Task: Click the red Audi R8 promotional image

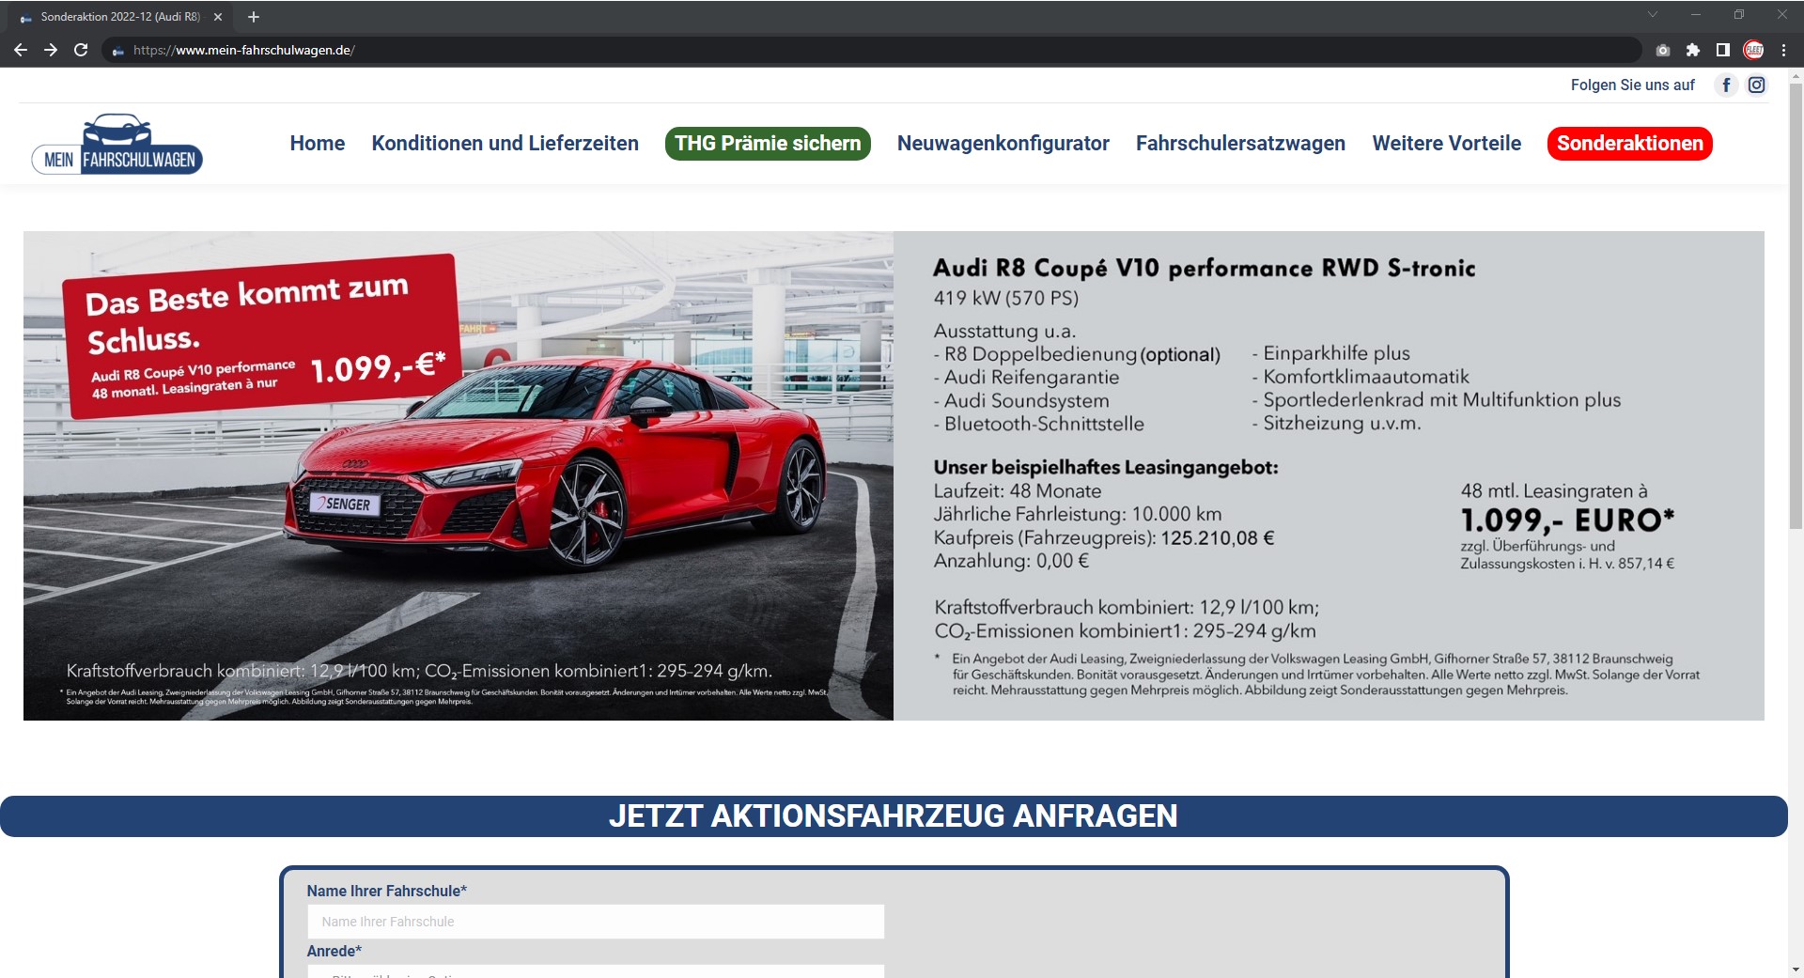Action: pyautogui.click(x=459, y=476)
